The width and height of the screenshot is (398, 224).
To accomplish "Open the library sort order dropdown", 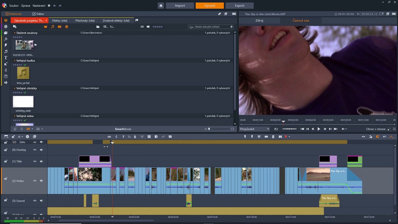I will [x=112, y=27].
